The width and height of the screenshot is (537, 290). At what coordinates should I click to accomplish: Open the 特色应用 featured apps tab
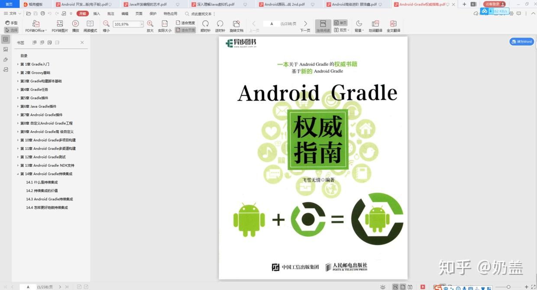pos(170,14)
